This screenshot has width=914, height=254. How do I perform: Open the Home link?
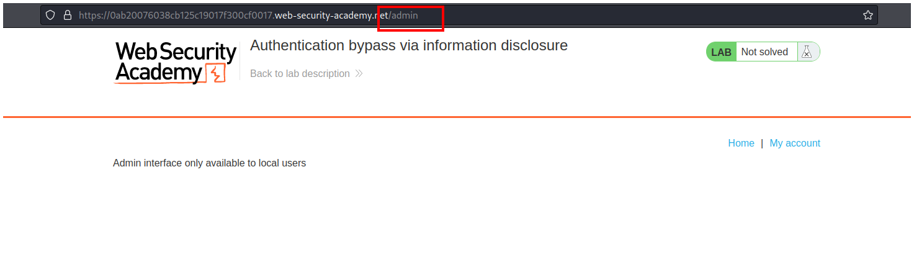[741, 143]
